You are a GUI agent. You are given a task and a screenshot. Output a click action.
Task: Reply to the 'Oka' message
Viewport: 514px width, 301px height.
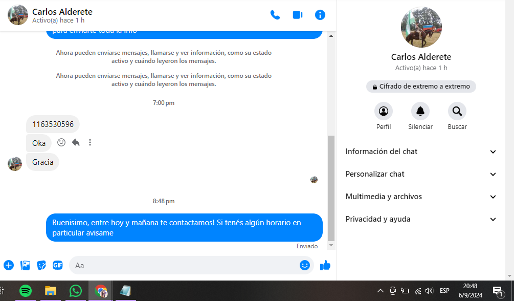[76, 142]
